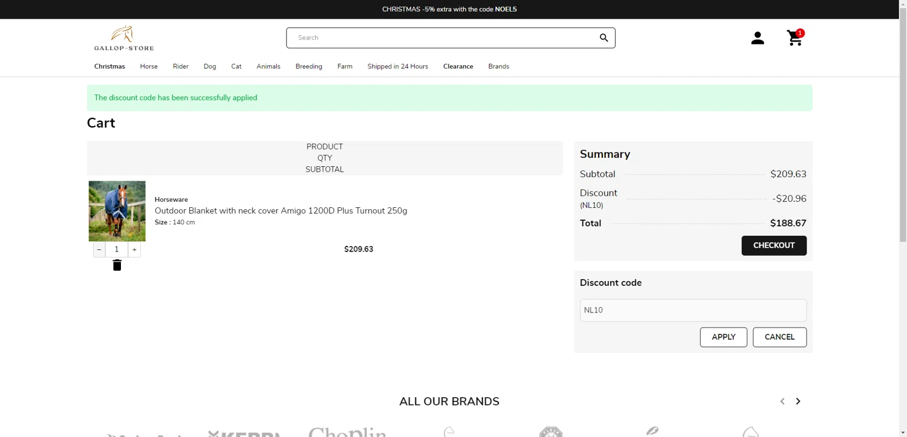
Task: Click the discount code field NL10
Action: coord(693,310)
